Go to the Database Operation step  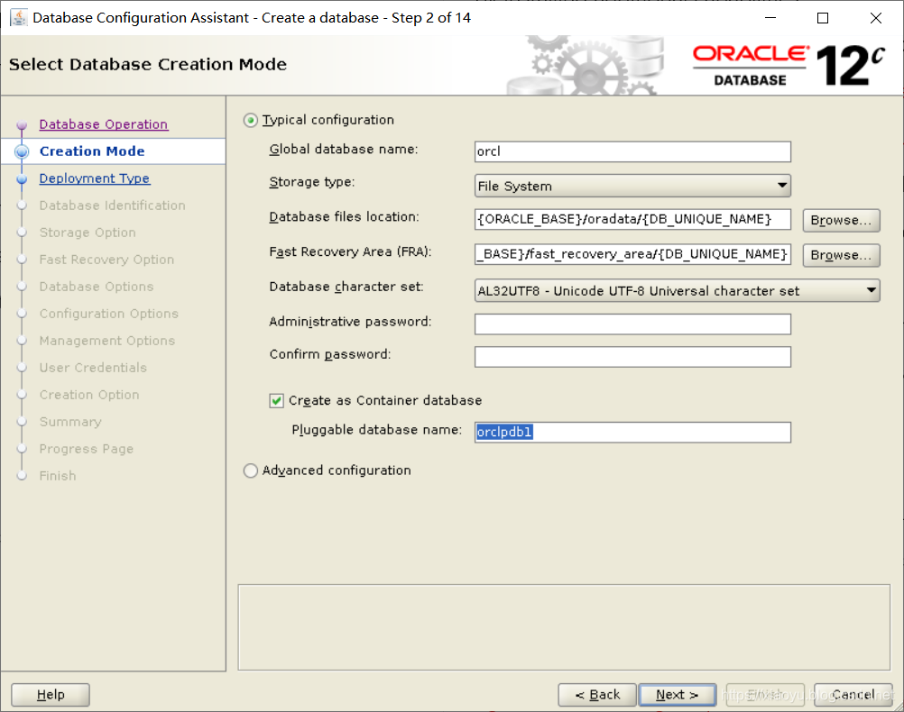(103, 124)
